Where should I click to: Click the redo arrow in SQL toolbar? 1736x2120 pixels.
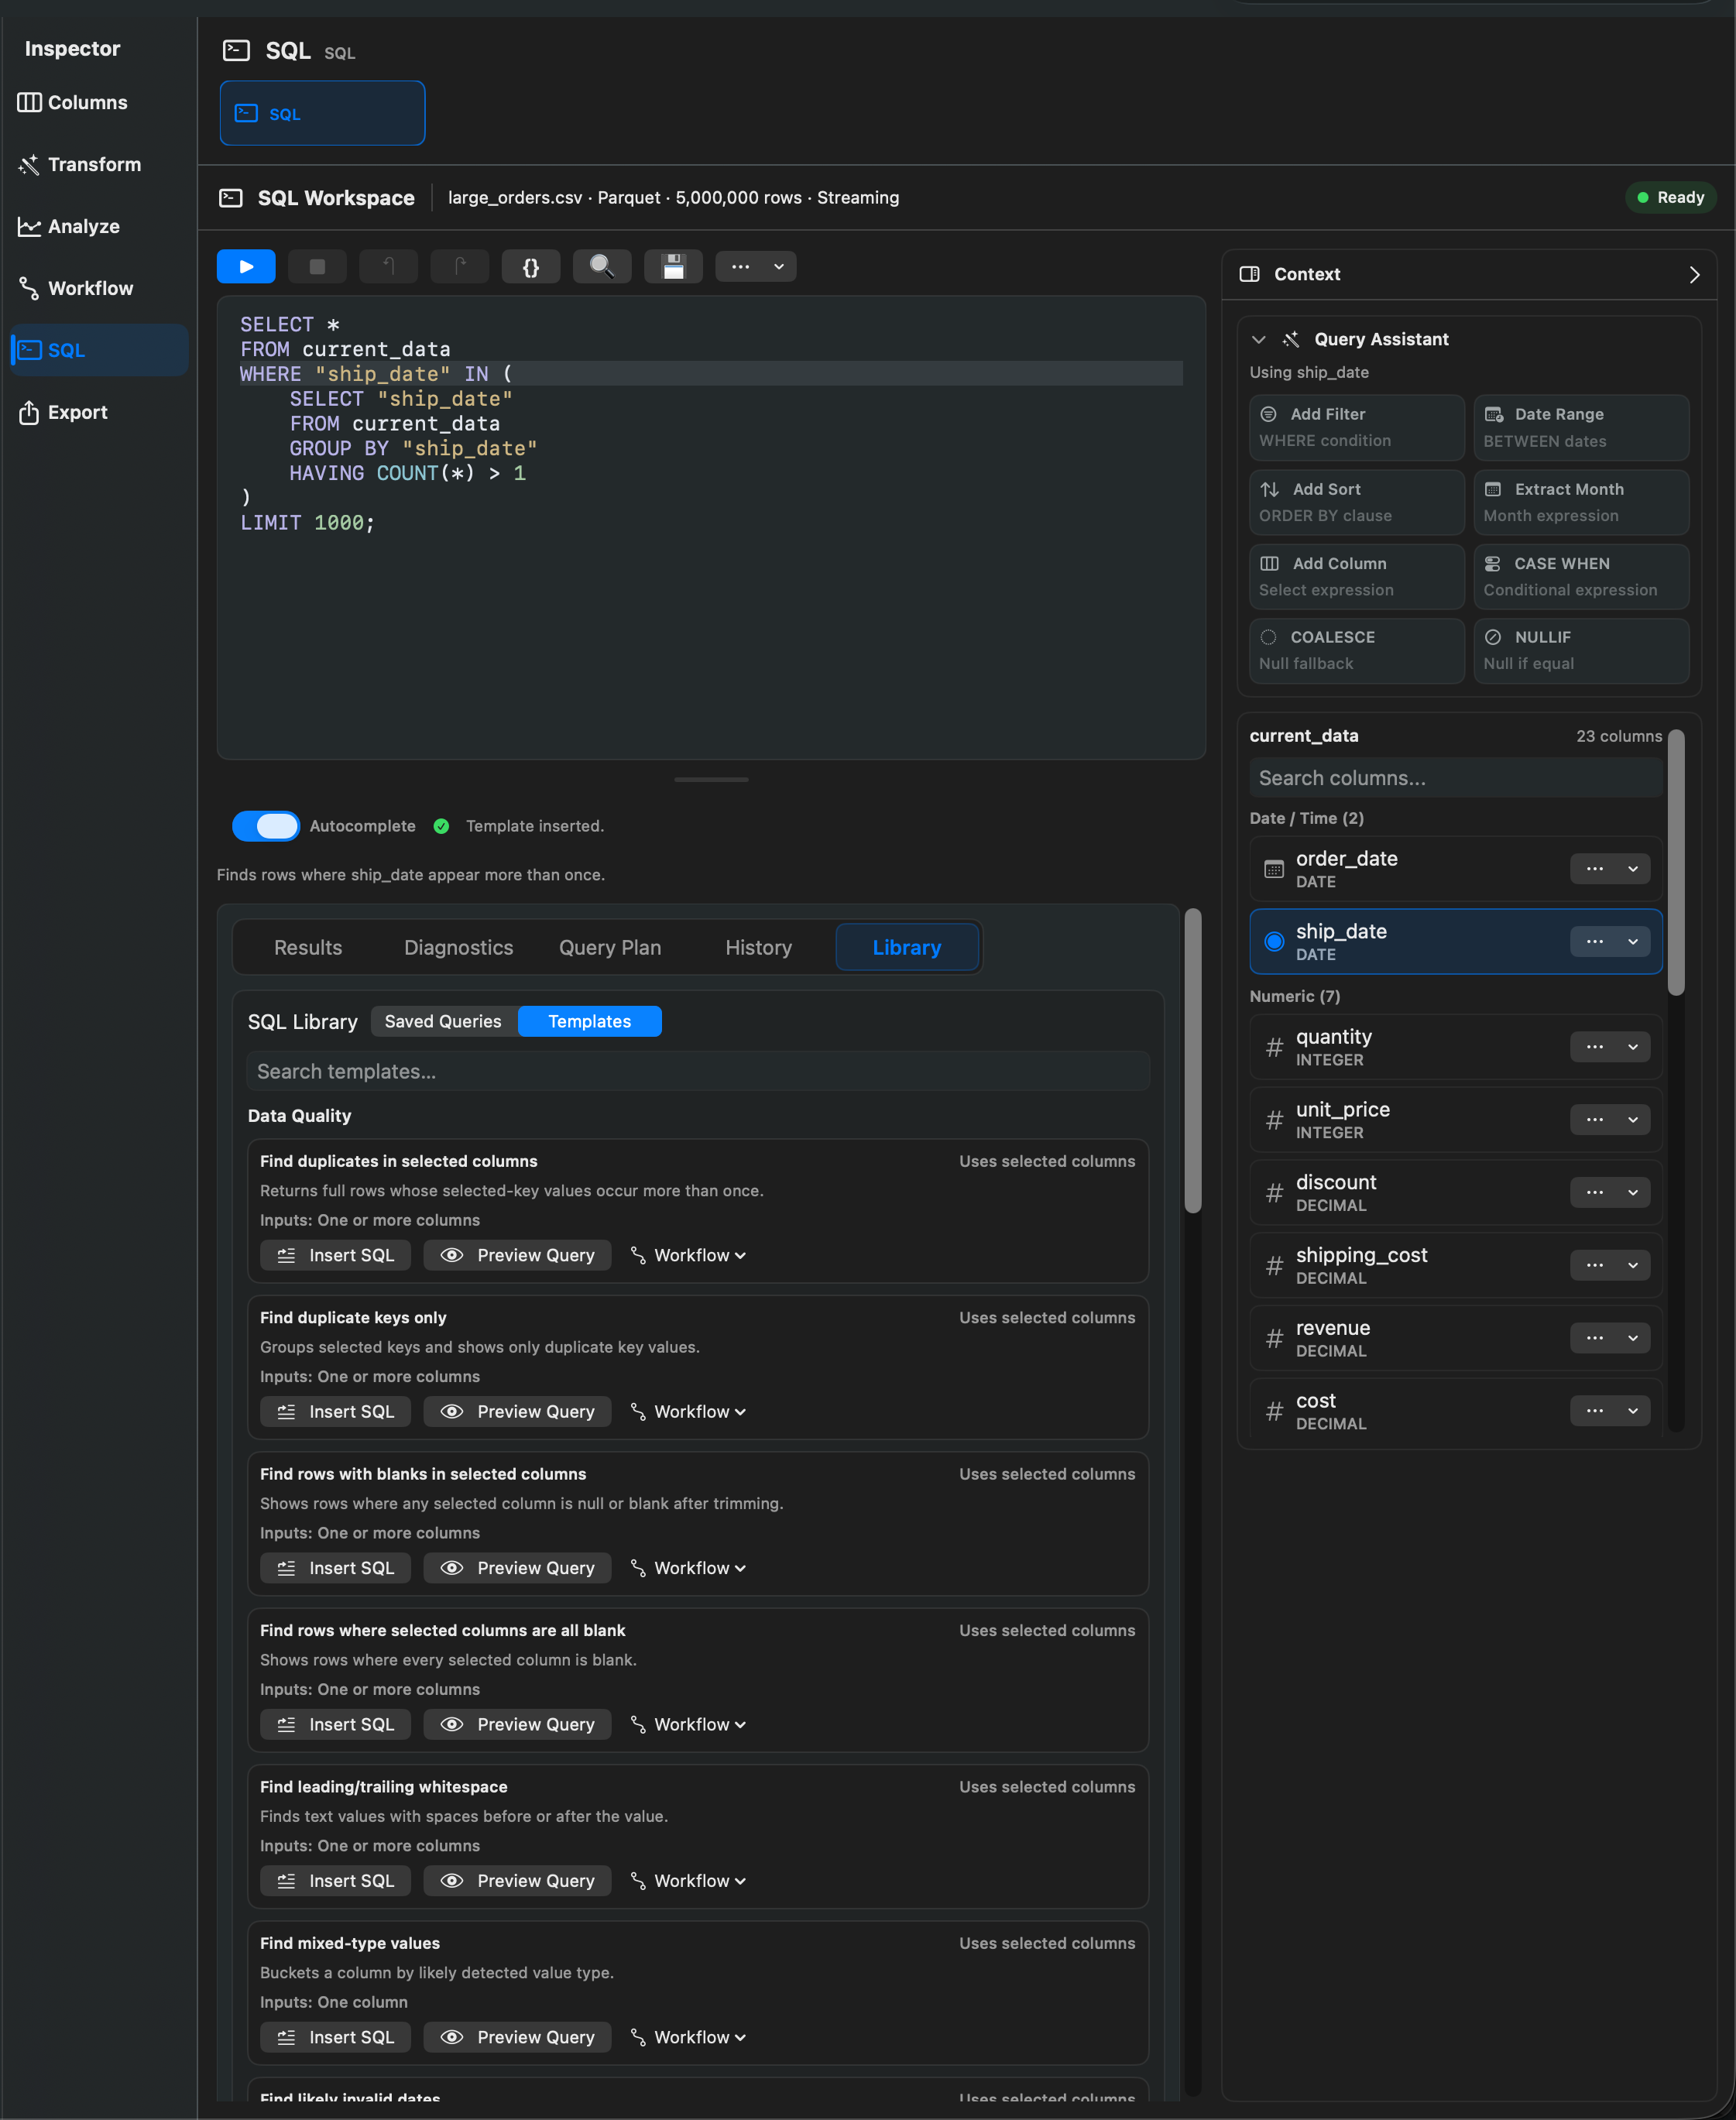coord(459,266)
